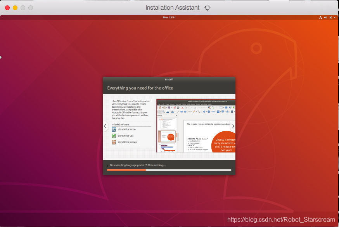Click the loading spinner beside Installation Assistant

tap(208, 8)
